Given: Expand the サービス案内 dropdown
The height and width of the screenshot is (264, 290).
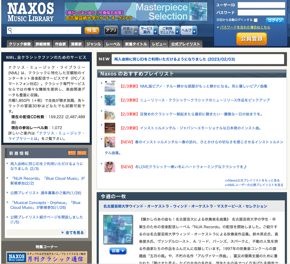Looking at the screenshot, I should [x=149, y=30].
